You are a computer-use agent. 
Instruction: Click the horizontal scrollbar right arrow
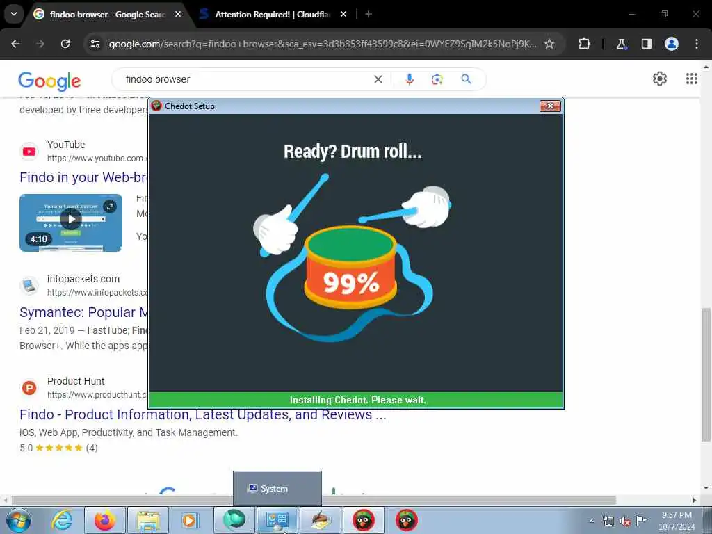coord(695,500)
